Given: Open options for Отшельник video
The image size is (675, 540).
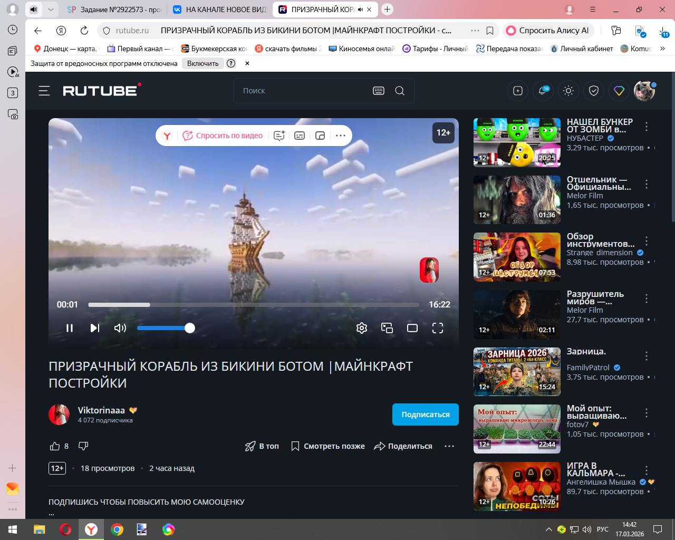Looking at the screenshot, I should click(647, 184).
